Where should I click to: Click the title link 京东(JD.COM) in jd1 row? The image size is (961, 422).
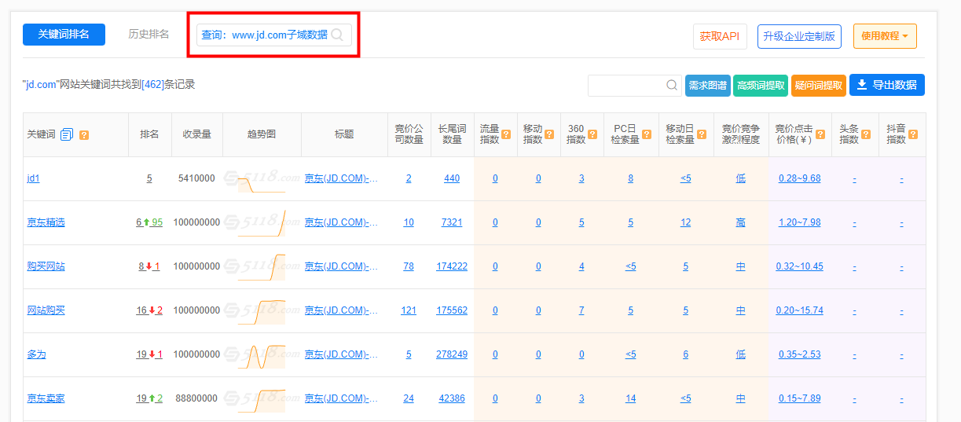coord(341,178)
